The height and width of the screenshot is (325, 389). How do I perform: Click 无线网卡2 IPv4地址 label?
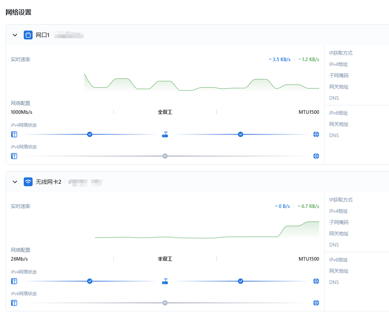pos(339,211)
